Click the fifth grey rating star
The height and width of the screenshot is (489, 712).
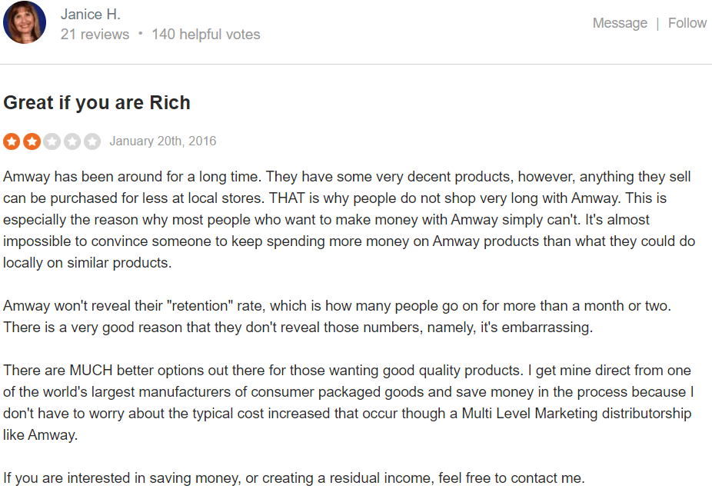tap(91, 141)
